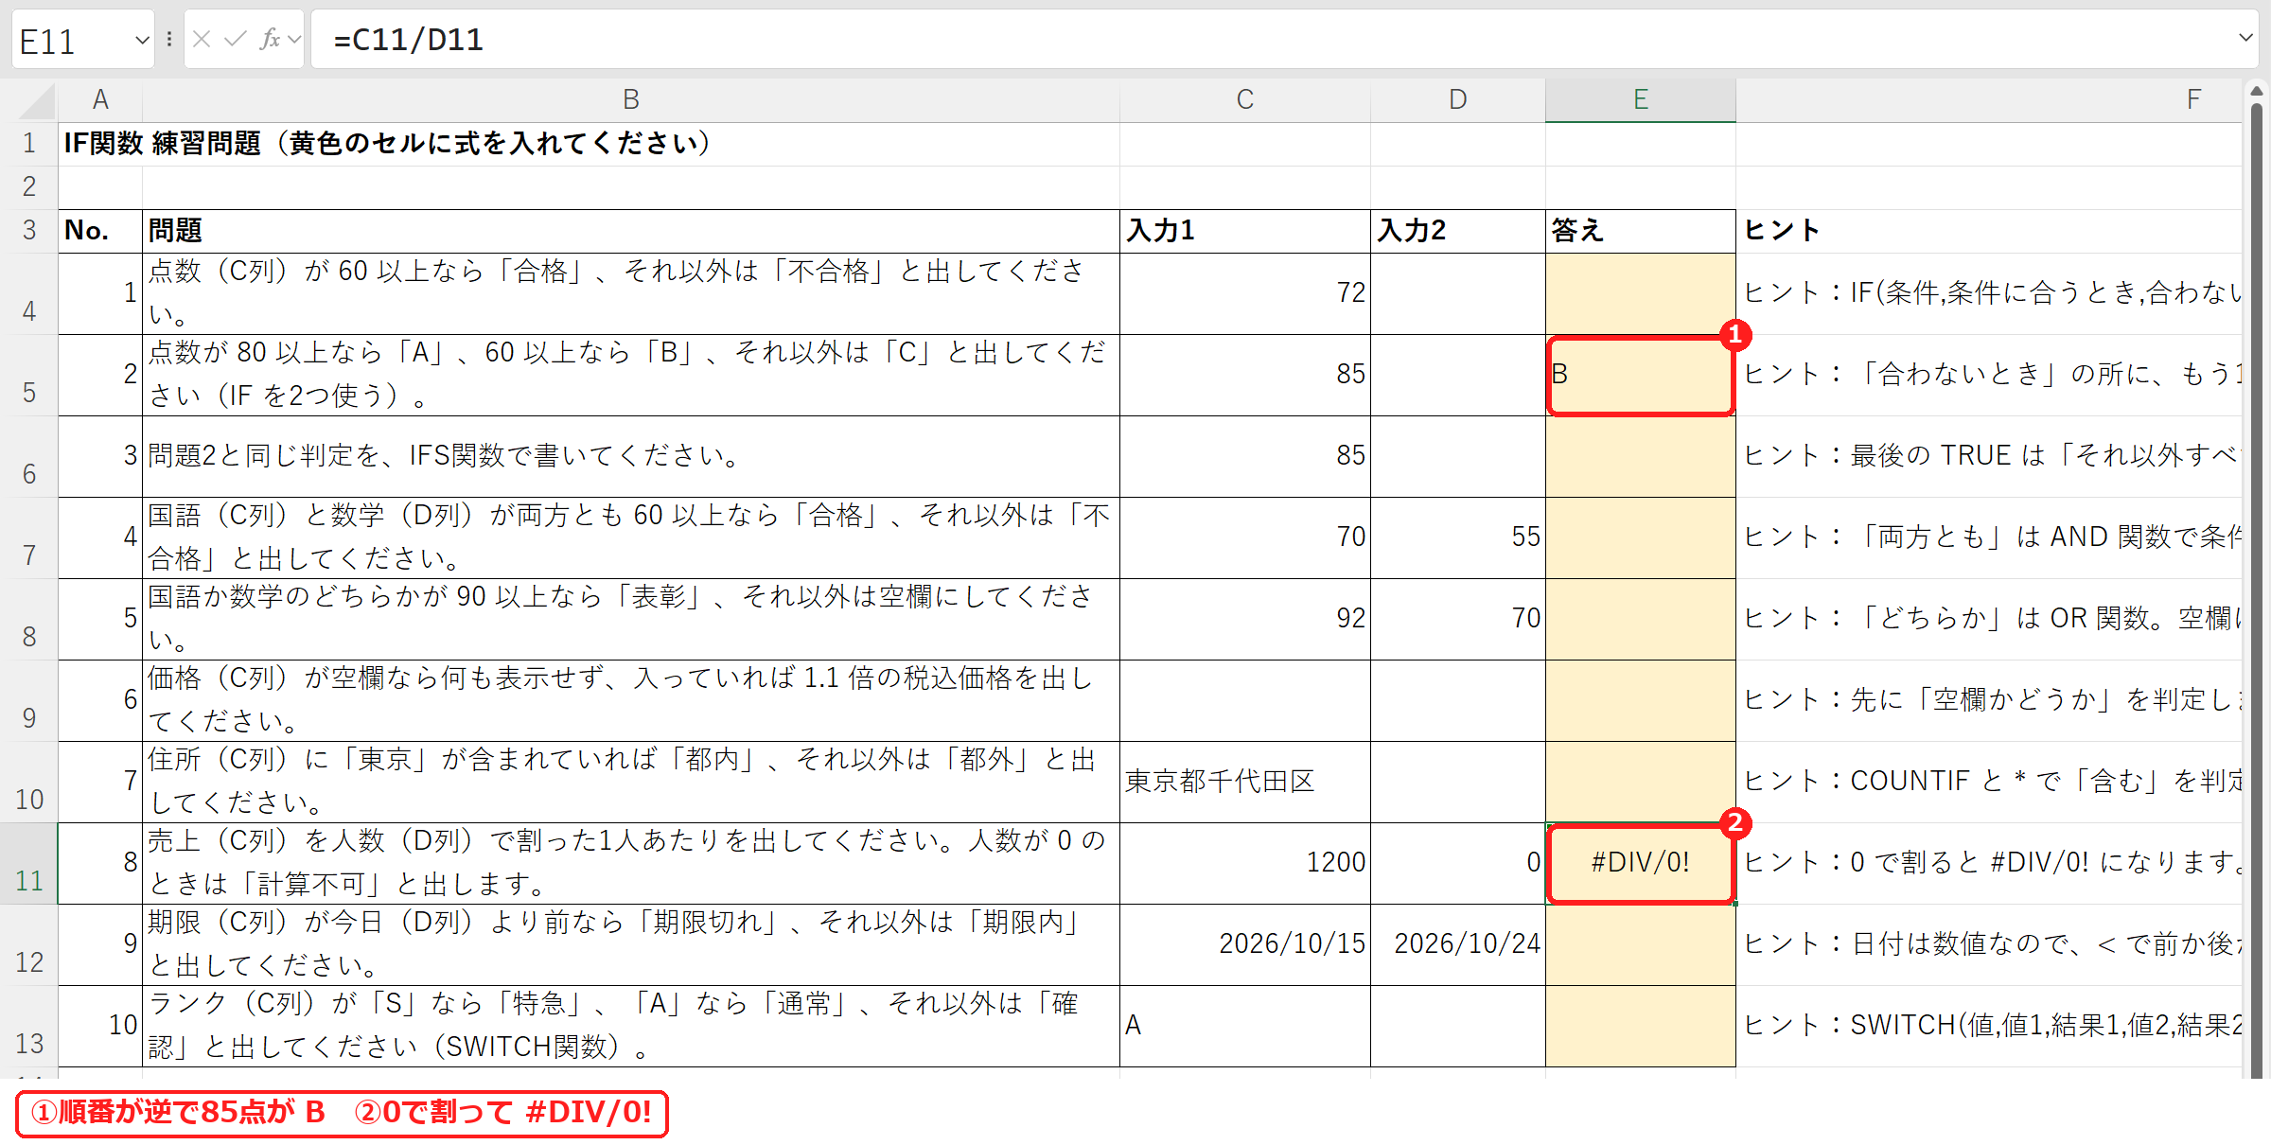Click cell D7 with value 55

click(1458, 537)
